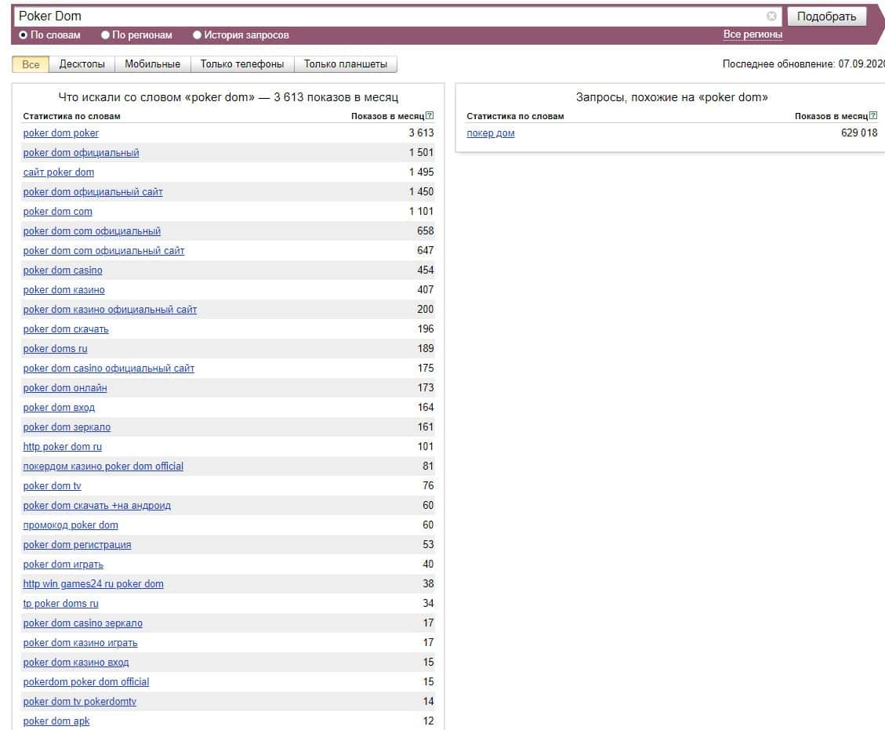Switch to the "Только телефоны" tab
This screenshot has width=885, height=730.
(x=242, y=64)
